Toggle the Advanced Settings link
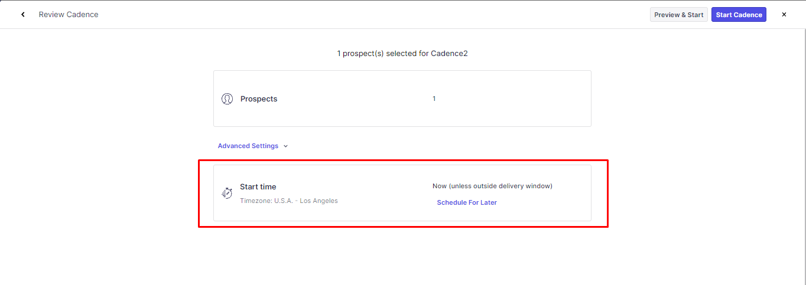806x285 pixels. [x=248, y=146]
